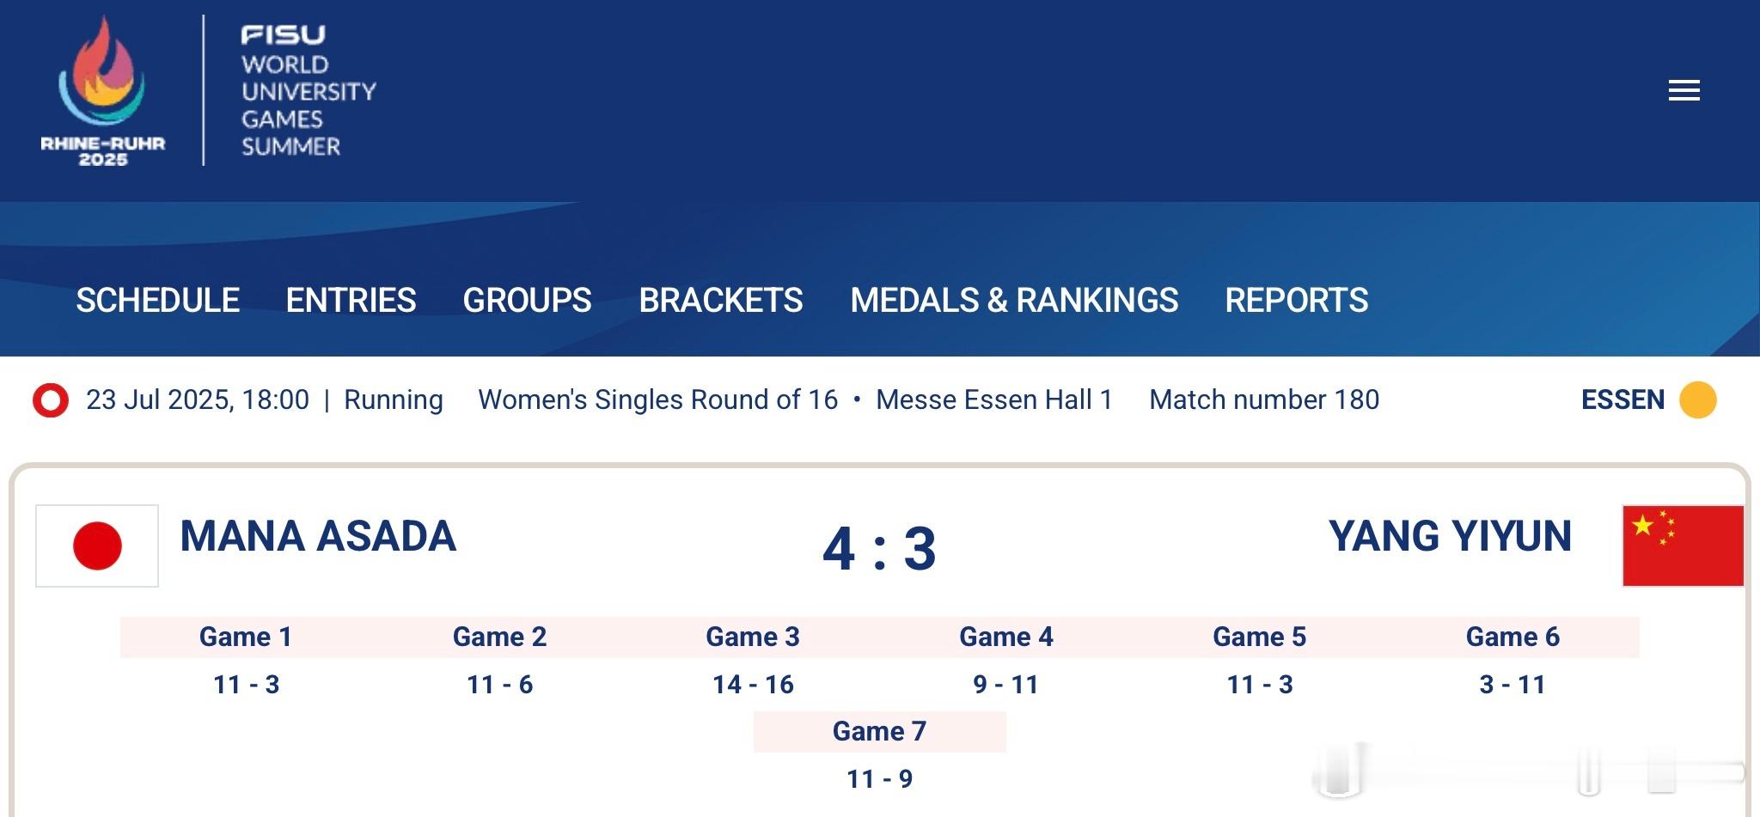Viewport: 1760px width, 817px height.
Task: Click the red live status circle icon
Action: tap(51, 400)
